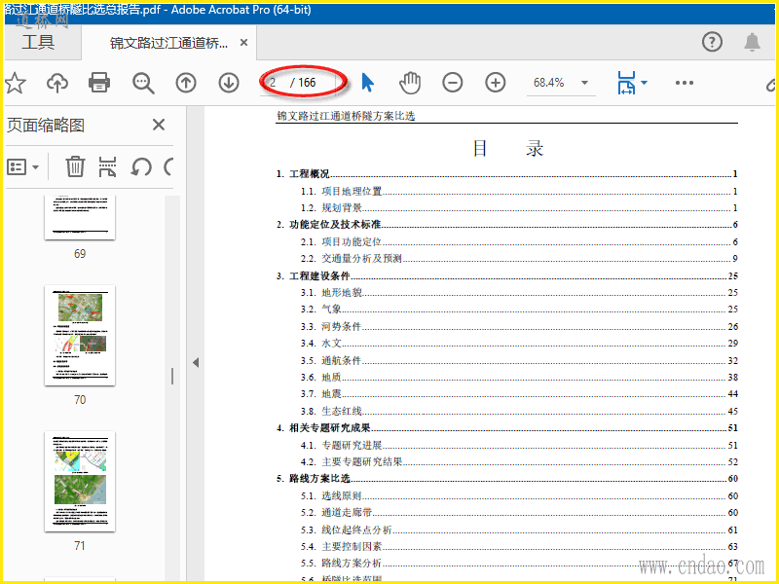Open the find text magnifier icon
Viewport: 779px width, 584px height.
click(143, 83)
